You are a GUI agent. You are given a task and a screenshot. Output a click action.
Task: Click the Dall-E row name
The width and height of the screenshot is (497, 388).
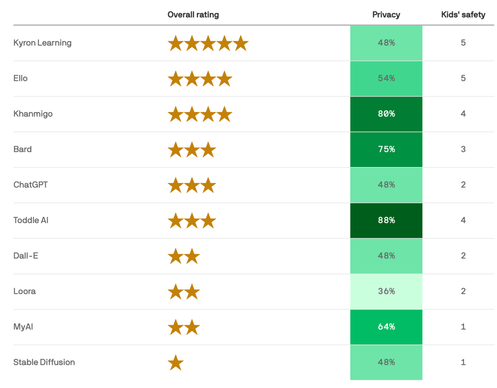click(x=26, y=256)
